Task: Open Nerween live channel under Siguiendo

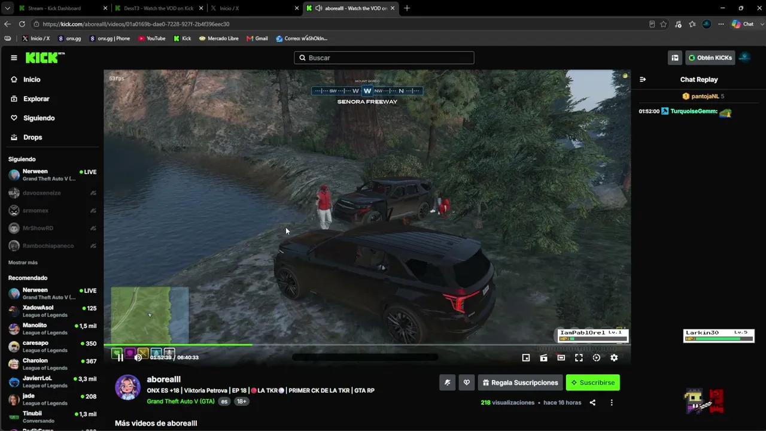Action: point(52,175)
